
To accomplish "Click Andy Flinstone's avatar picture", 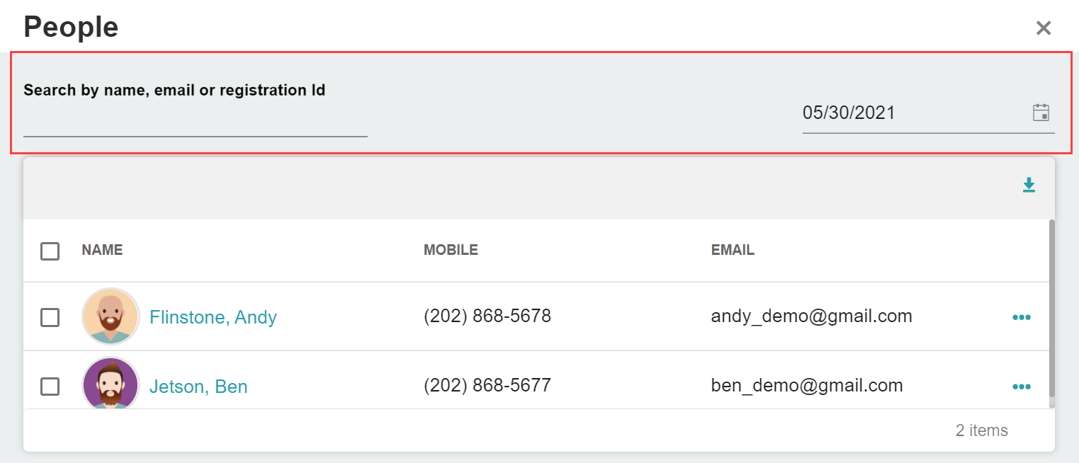I will tap(111, 316).
